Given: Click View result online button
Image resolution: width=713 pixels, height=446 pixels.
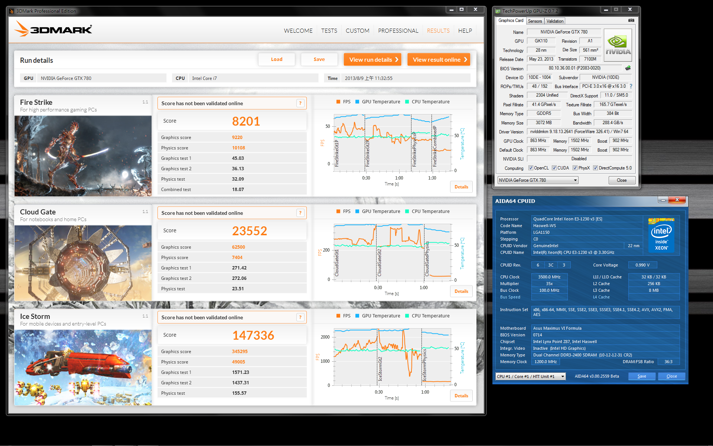Looking at the screenshot, I should [x=439, y=59].
